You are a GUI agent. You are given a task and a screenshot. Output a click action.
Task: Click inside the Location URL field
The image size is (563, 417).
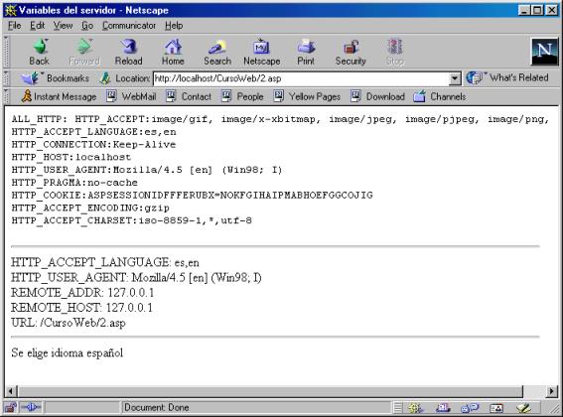[301, 78]
